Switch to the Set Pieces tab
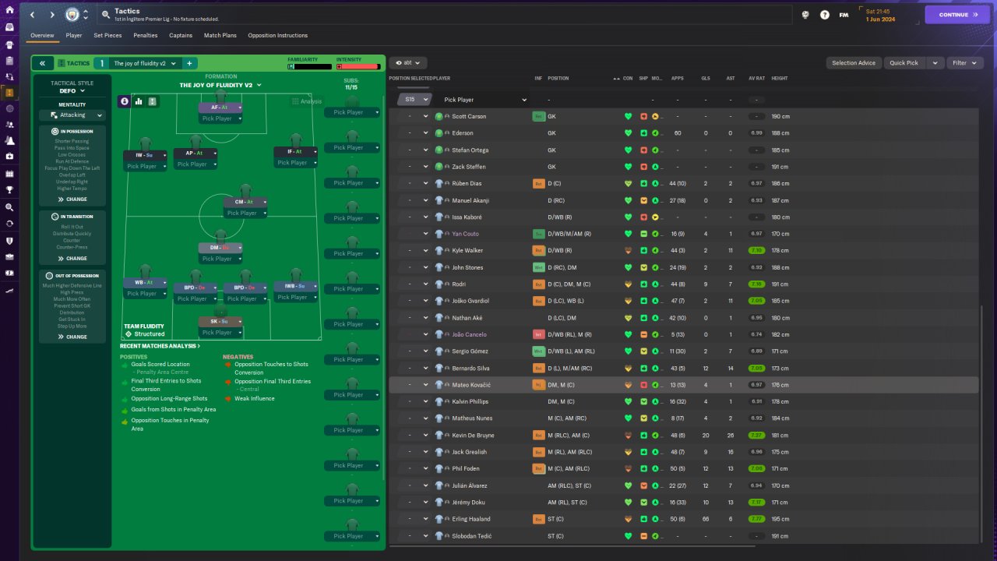Image resolution: width=997 pixels, height=561 pixels. click(x=107, y=35)
